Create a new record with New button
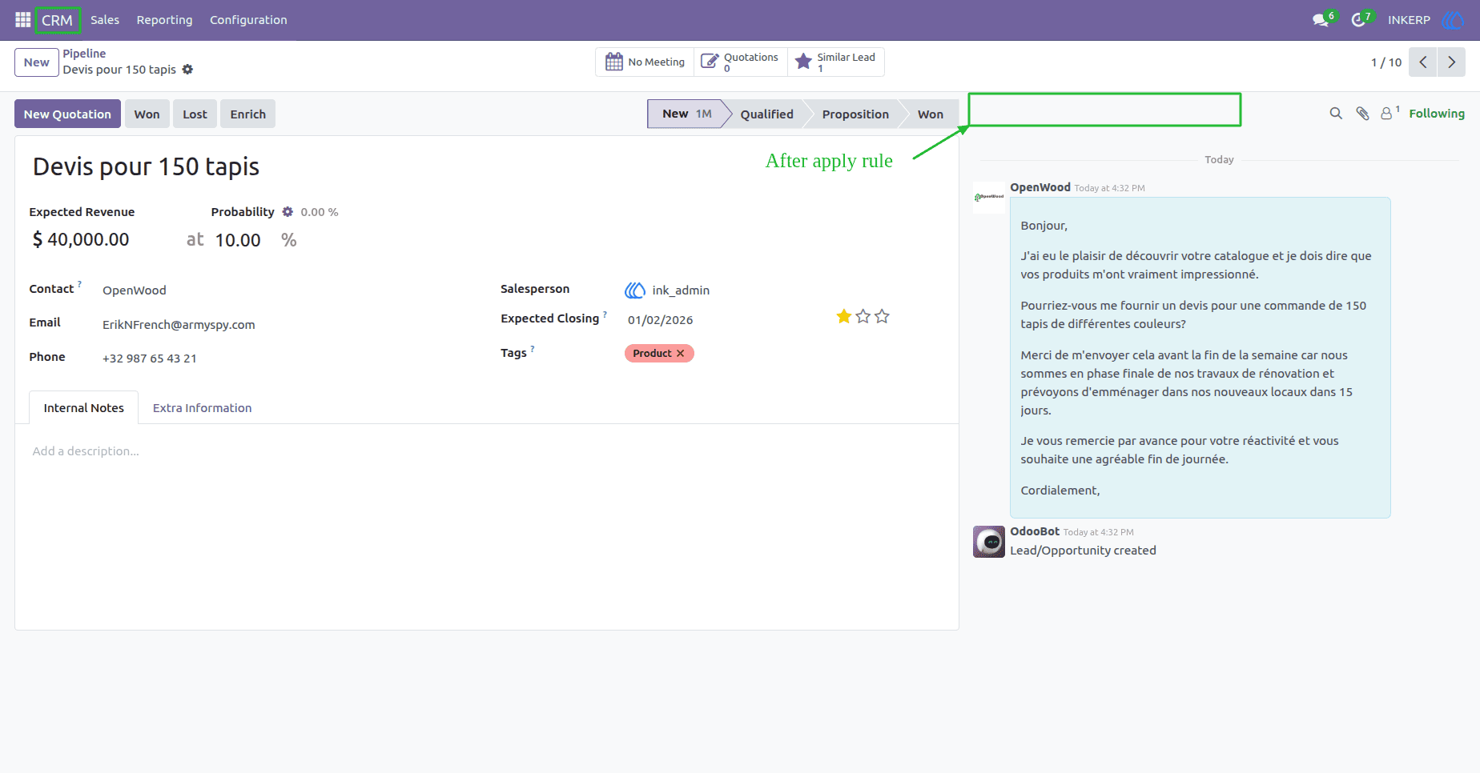The width and height of the screenshot is (1480, 773). tap(37, 62)
